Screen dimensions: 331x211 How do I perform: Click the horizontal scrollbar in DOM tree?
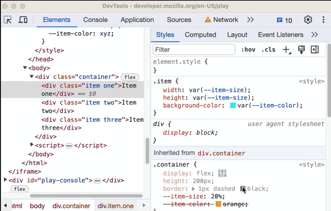tap(86, 196)
